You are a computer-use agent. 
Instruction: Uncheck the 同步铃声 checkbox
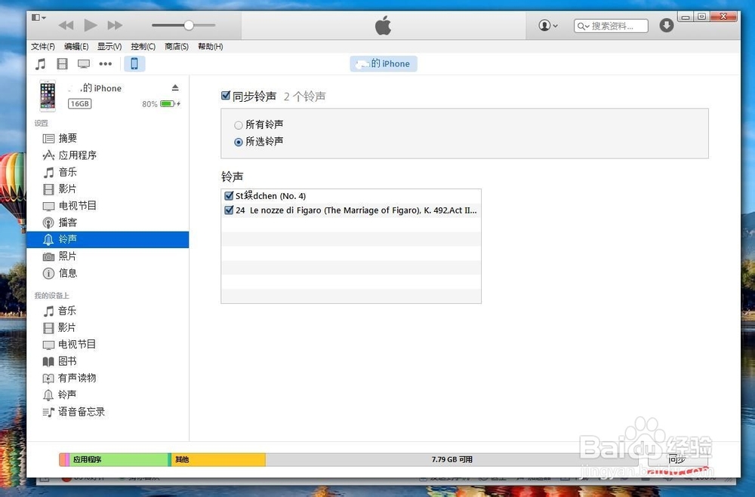(x=225, y=96)
